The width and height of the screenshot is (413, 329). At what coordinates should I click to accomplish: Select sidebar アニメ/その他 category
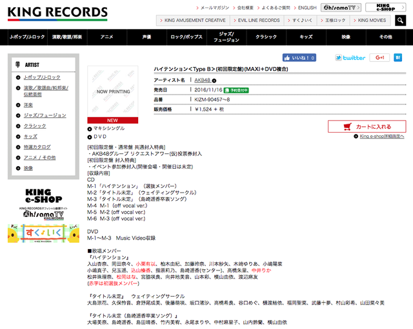pos(39,158)
